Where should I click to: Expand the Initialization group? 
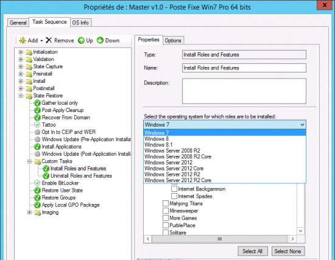(21, 52)
